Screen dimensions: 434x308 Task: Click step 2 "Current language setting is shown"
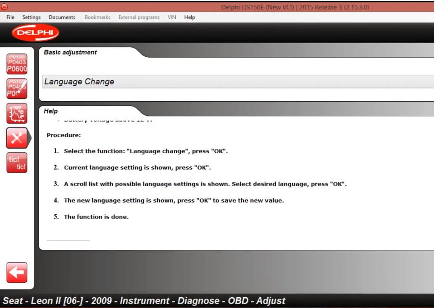click(x=137, y=167)
